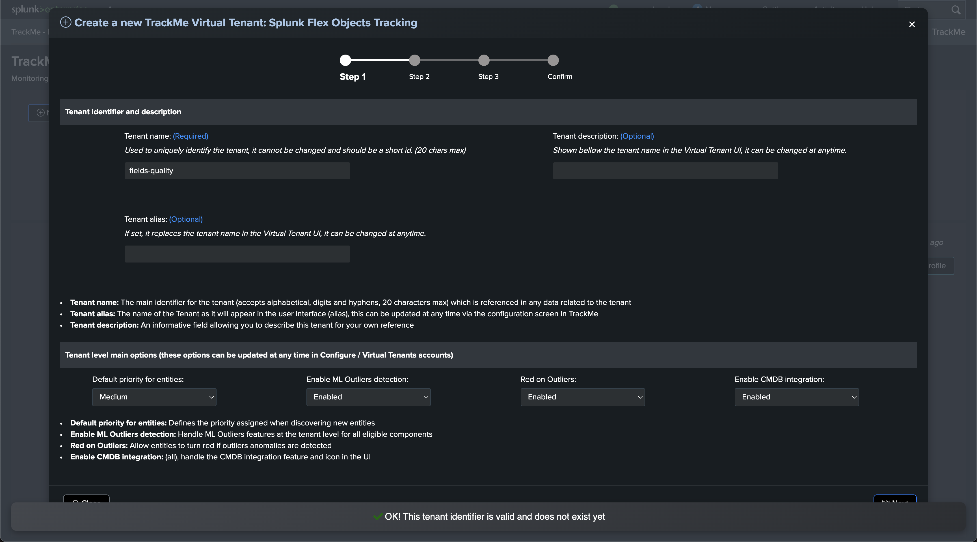The image size is (977, 542).
Task: Click the Step 1 label
Action: [x=352, y=77]
